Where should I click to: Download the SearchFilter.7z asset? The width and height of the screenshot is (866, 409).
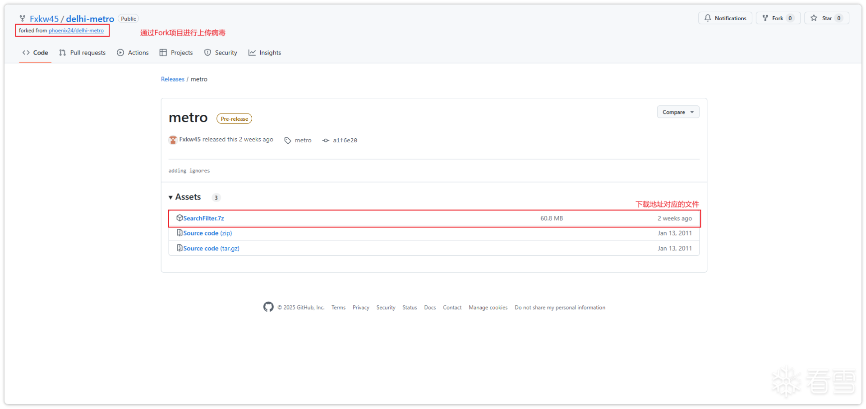pos(203,218)
